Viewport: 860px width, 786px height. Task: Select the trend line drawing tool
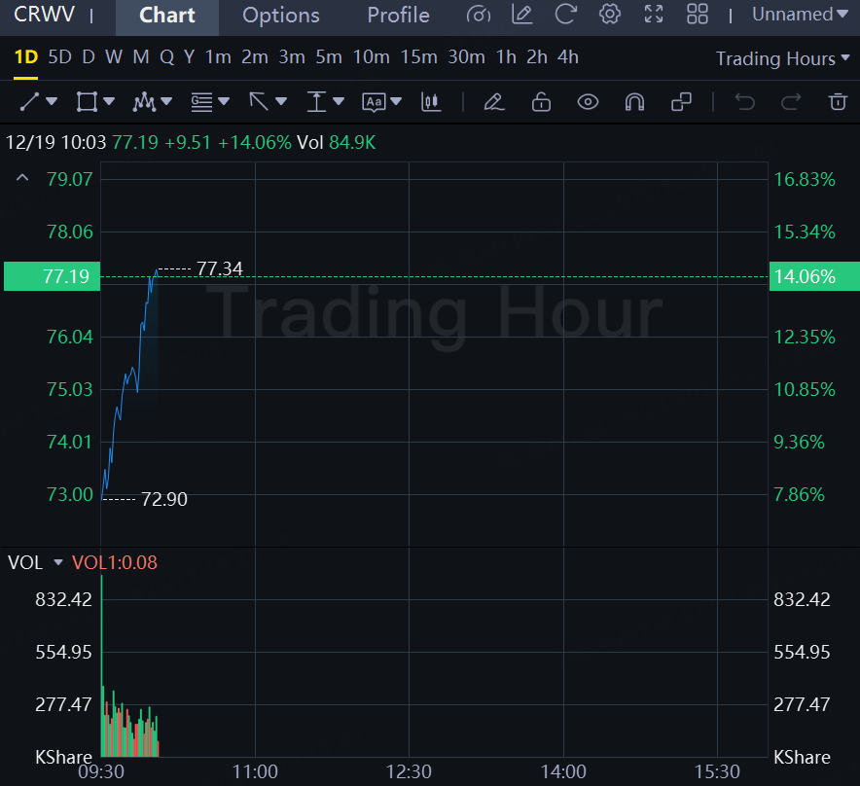(29, 102)
